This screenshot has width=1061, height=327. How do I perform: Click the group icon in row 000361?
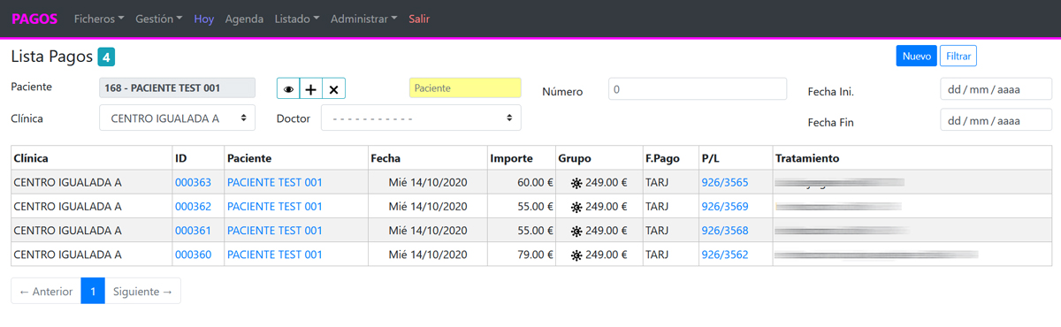click(x=576, y=231)
